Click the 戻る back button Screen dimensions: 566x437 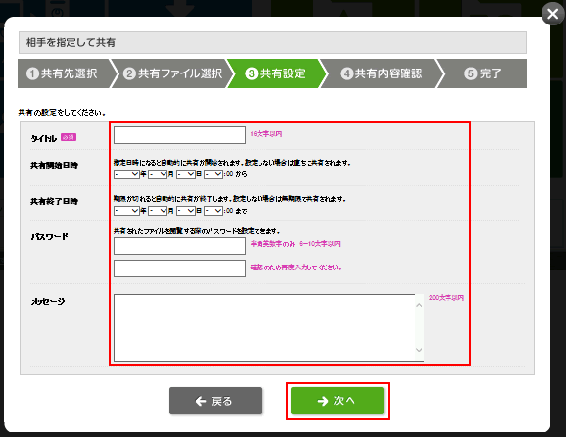click(215, 401)
